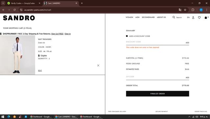This screenshot has height=119, width=210.
Task: Click the discount code input field
Action: click(x=155, y=42)
